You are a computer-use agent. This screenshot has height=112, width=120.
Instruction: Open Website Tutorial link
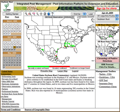click(x=8, y=101)
